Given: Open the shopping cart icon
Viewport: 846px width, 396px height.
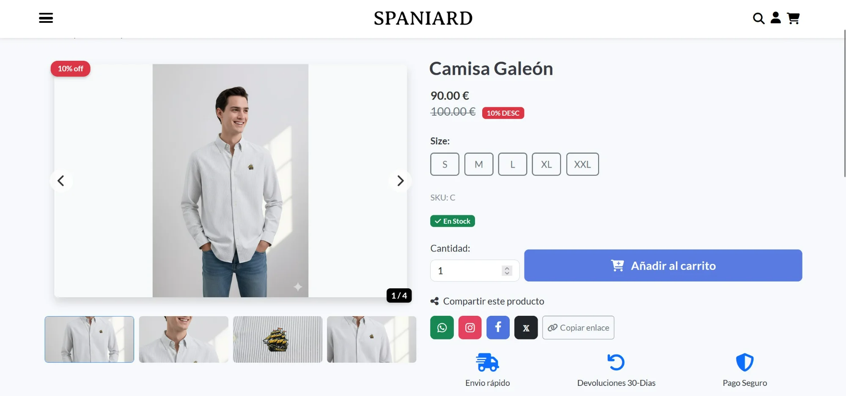Looking at the screenshot, I should (793, 18).
